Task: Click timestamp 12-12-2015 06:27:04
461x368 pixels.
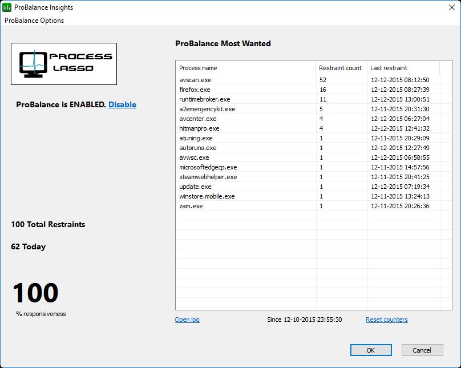Action: 400,119
